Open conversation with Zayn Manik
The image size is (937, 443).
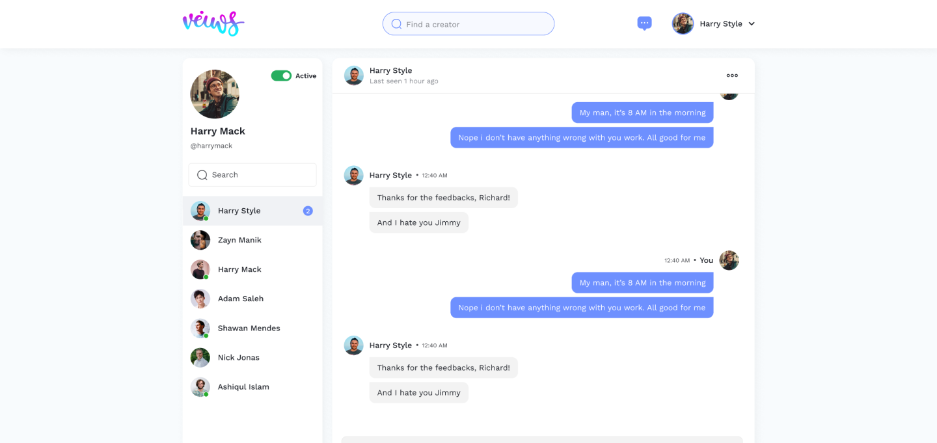click(252, 240)
